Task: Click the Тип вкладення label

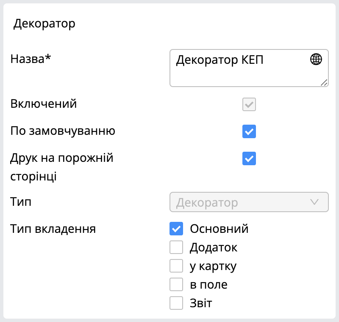Action: click(x=53, y=229)
